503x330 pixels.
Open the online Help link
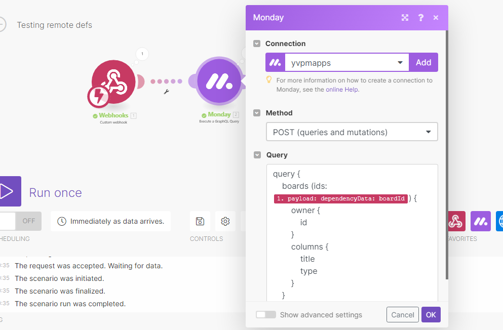point(342,90)
